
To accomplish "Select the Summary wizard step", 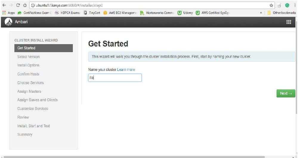I will tap(25, 135).
